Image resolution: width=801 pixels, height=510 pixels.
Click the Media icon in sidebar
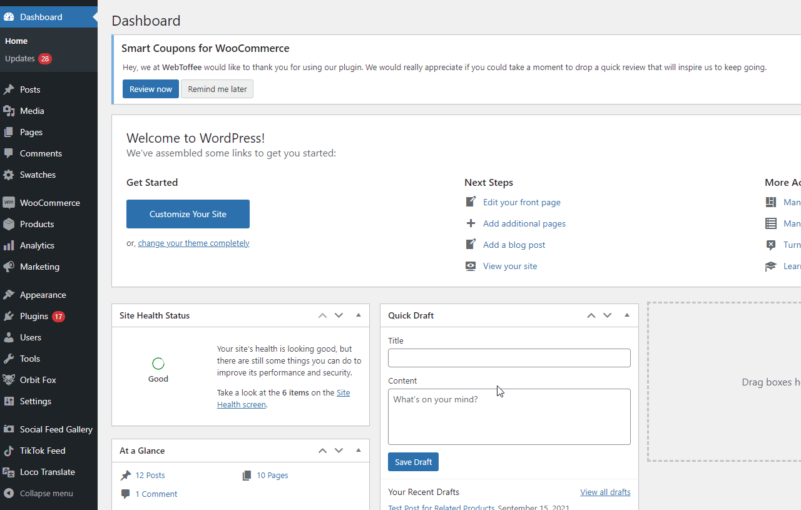pyautogui.click(x=9, y=111)
